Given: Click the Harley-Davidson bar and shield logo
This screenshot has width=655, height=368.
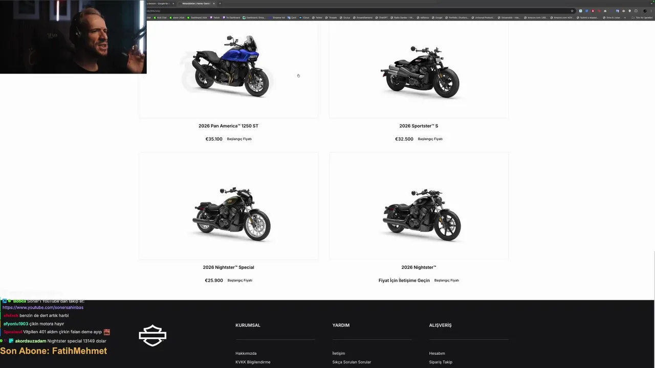Looking at the screenshot, I should [152, 336].
